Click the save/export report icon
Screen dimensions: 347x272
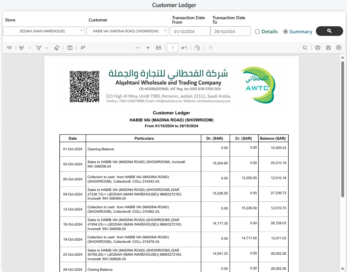(328, 47)
